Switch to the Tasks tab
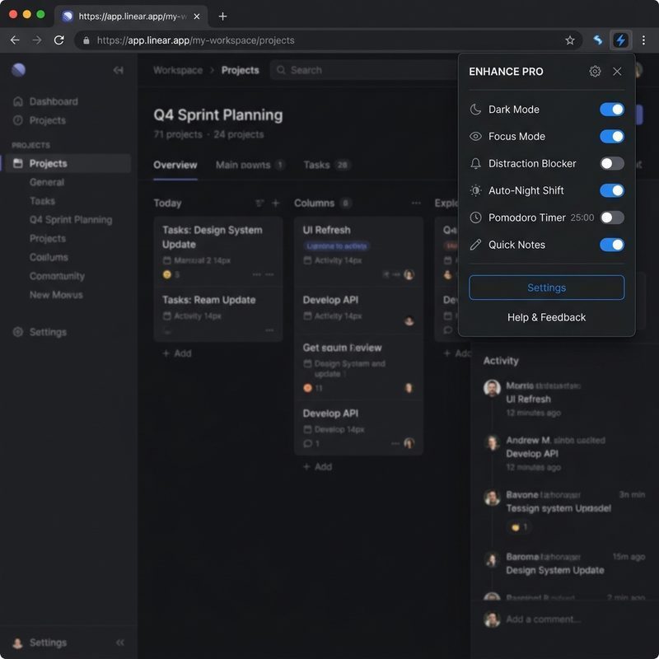This screenshot has height=659, width=659. click(326, 166)
